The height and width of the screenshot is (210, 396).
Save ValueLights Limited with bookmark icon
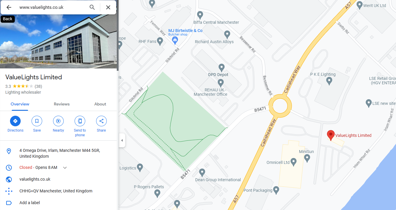pos(37,121)
